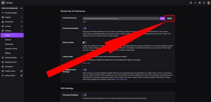Copy the primary stream key
This screenshot has height=102, width=211.
pyautogui.click(x=162, y=19)
